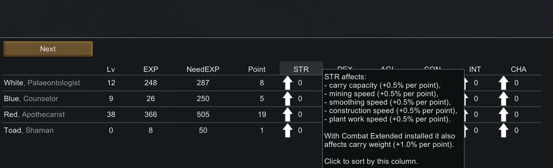Click Blue's CHA increase arrow
Image resolution: width=553 pixels, height=168 pixels.
click(x=503, y=99)
